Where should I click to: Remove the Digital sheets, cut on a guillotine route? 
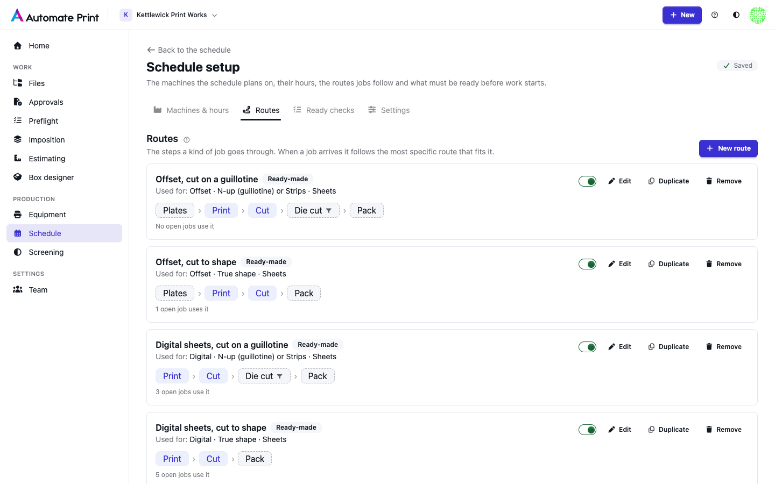[724, 347]
